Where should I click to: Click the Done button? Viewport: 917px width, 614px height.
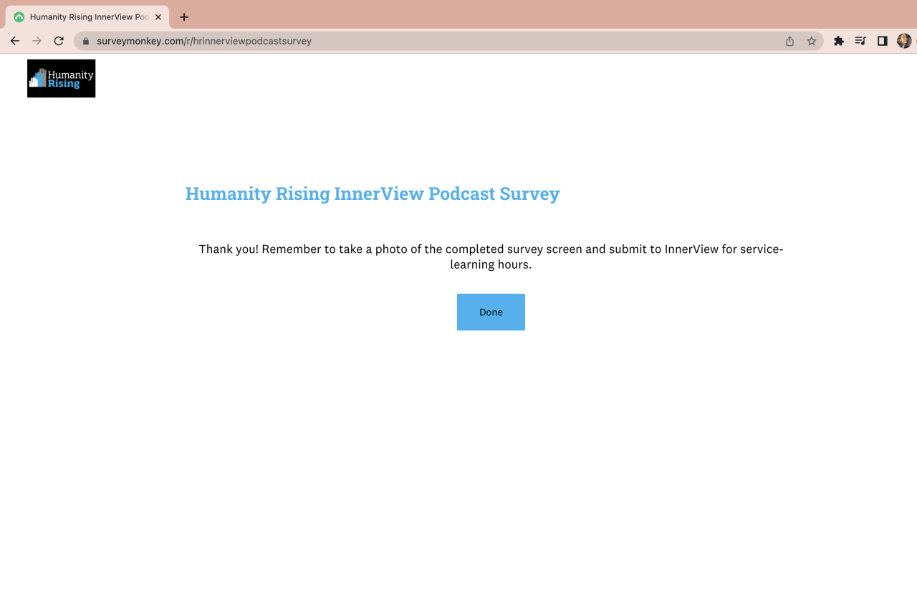pyautogui.click(x=491, y=312)
